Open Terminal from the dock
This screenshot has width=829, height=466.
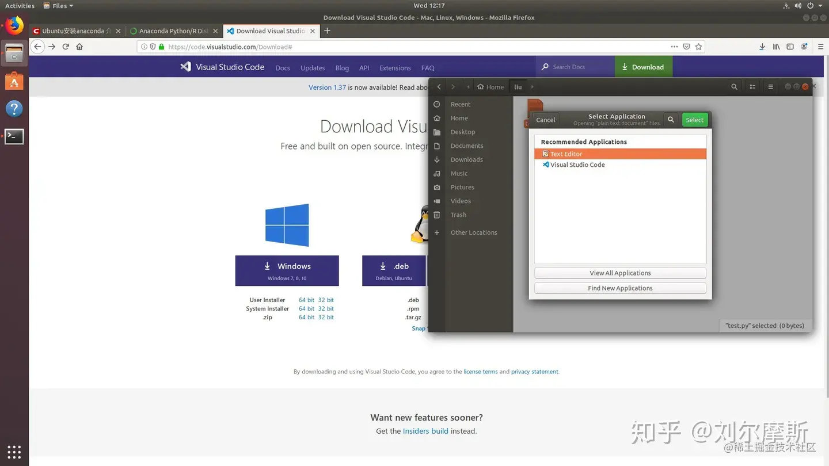[14, 136]
